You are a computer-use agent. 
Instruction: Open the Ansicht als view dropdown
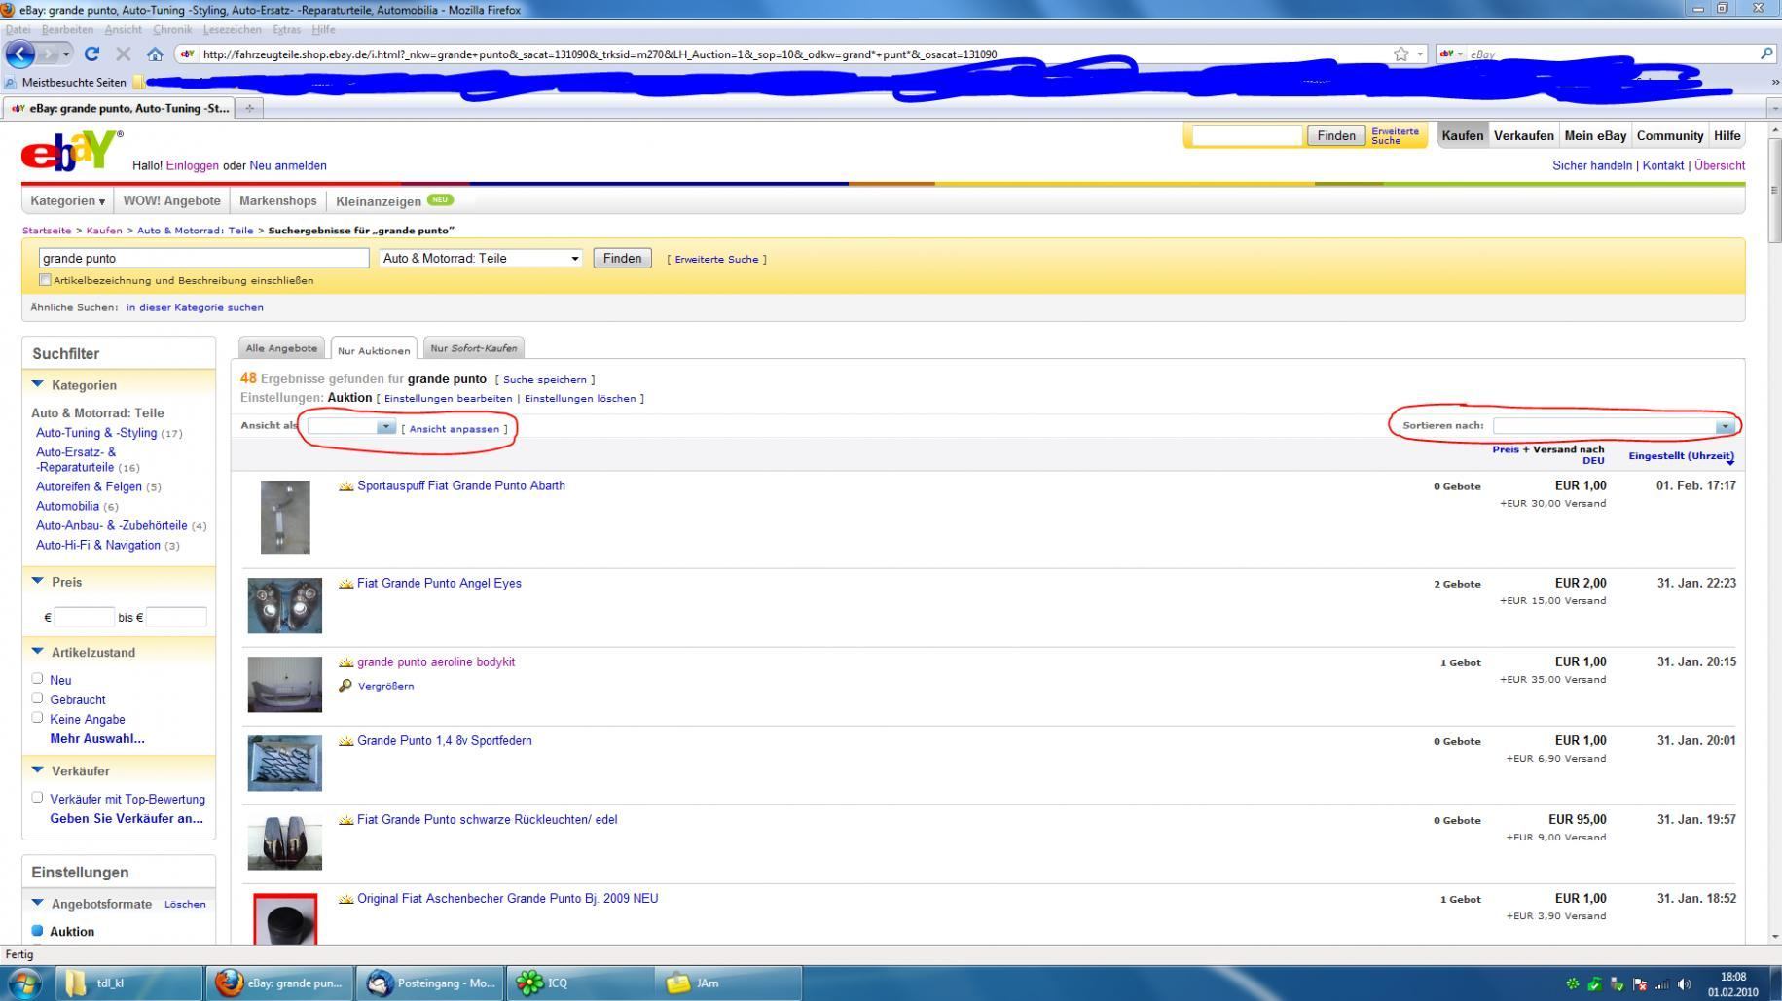point(351,427)
